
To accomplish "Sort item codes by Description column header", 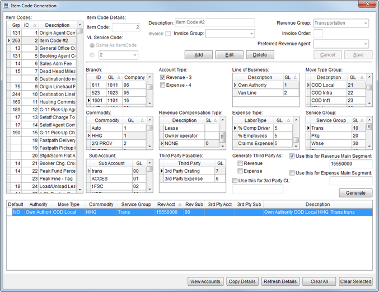I will point(57,25).
